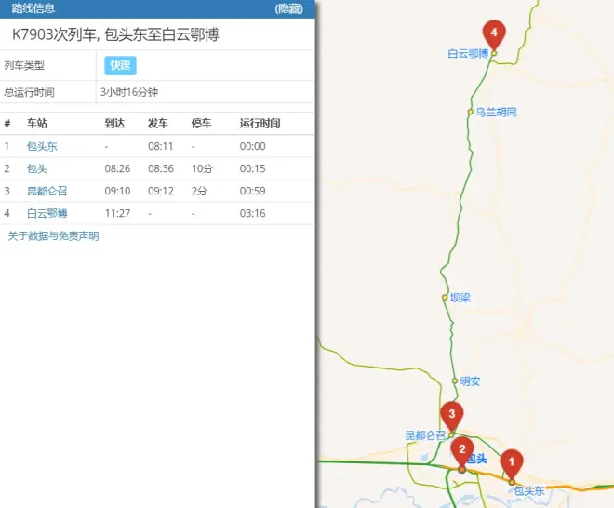Image resolution: width=614 pixels, height=508 pixels.
Task: Click the 到达 column header
Action: [x=114, y=124]
